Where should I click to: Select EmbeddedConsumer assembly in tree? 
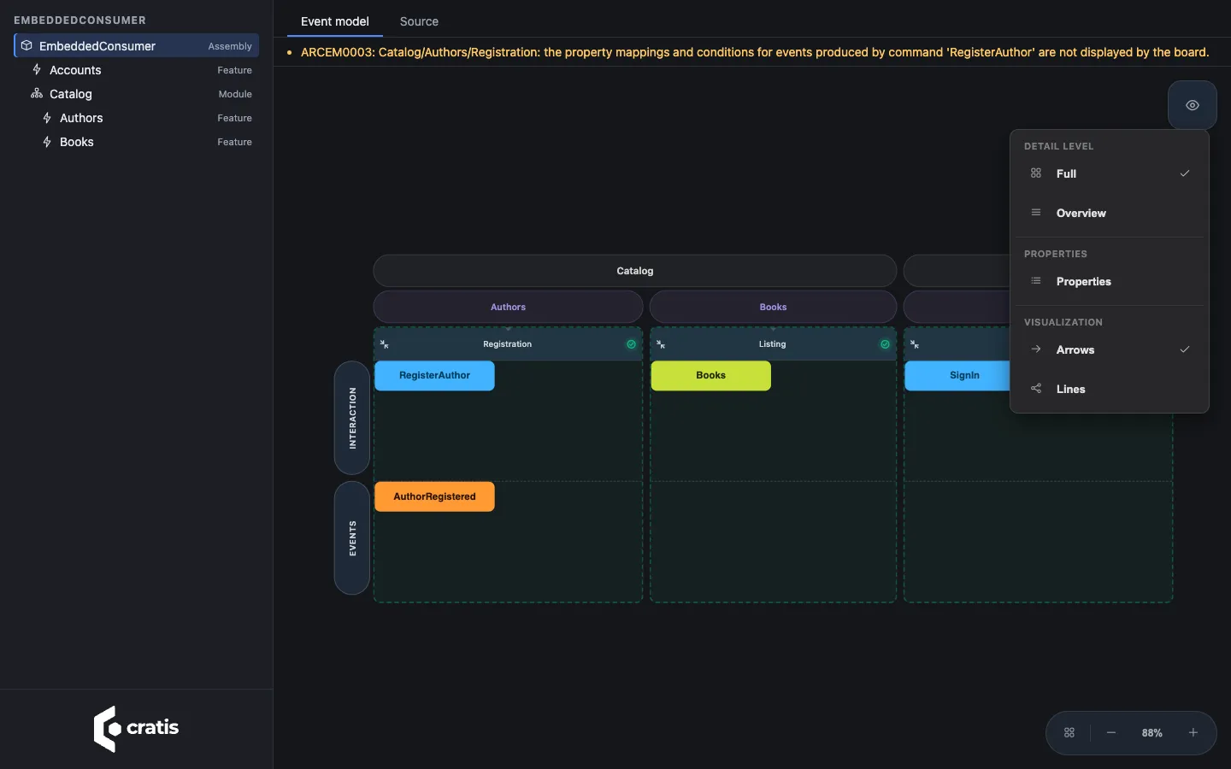coord(137,46)
